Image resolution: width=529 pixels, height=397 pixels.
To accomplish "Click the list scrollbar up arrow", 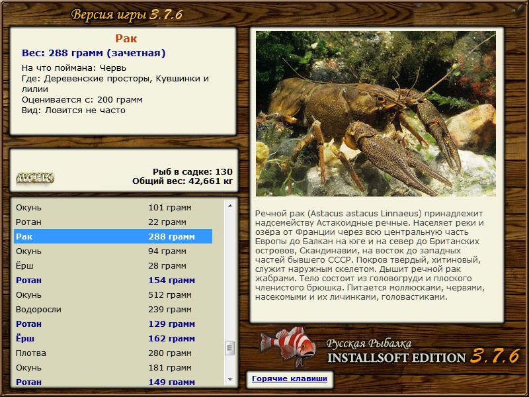I will [230, 206].
